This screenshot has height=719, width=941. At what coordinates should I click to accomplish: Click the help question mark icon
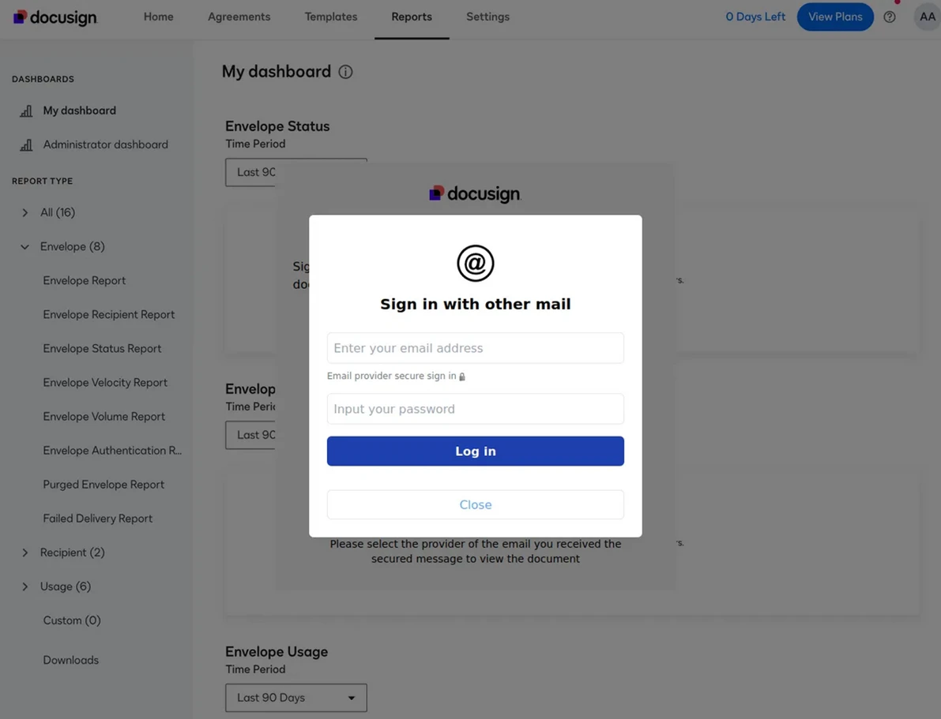890,17
